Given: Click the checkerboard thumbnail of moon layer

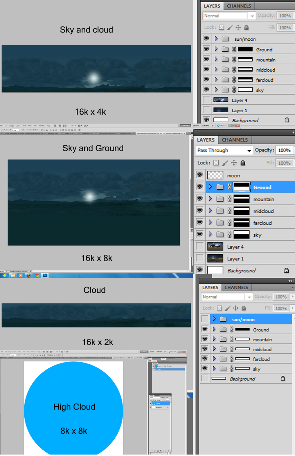Looking at the screenshot, I should [215, 175].
